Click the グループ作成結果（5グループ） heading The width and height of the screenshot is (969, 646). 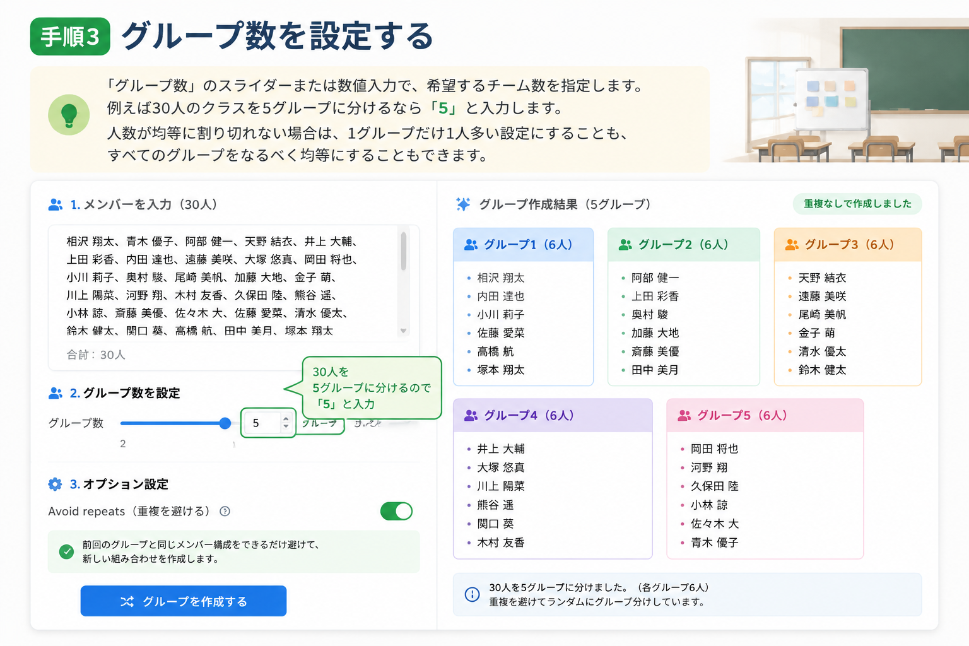coord(565,204)
